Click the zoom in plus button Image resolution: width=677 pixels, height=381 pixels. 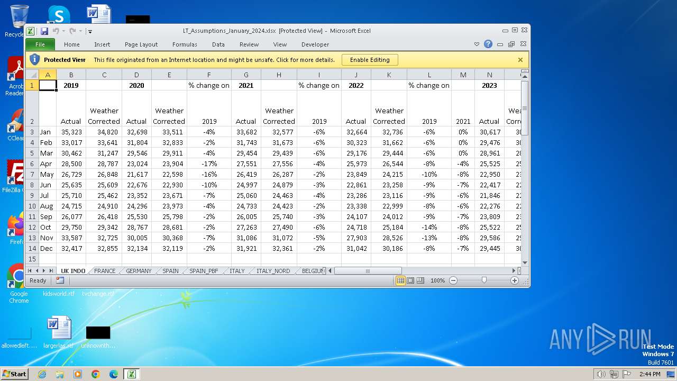pos(515,280)
